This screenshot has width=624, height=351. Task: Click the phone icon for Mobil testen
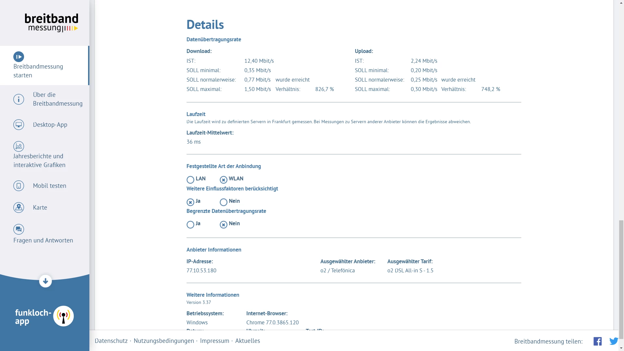[x=19, y=186]
